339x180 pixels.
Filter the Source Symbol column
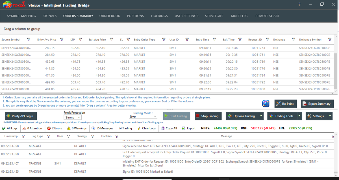(29, 40)
